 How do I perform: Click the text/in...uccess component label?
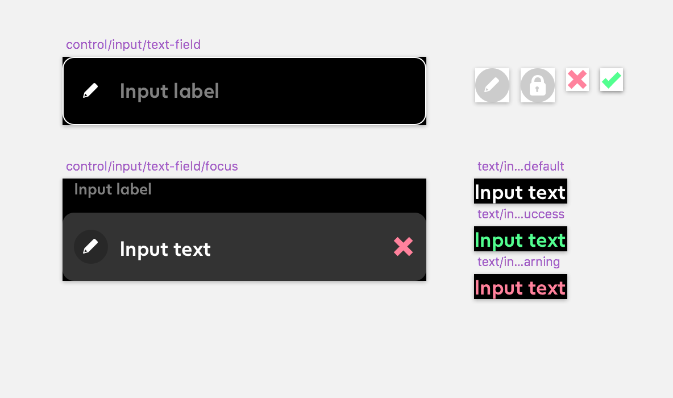(x=521, y=214)
